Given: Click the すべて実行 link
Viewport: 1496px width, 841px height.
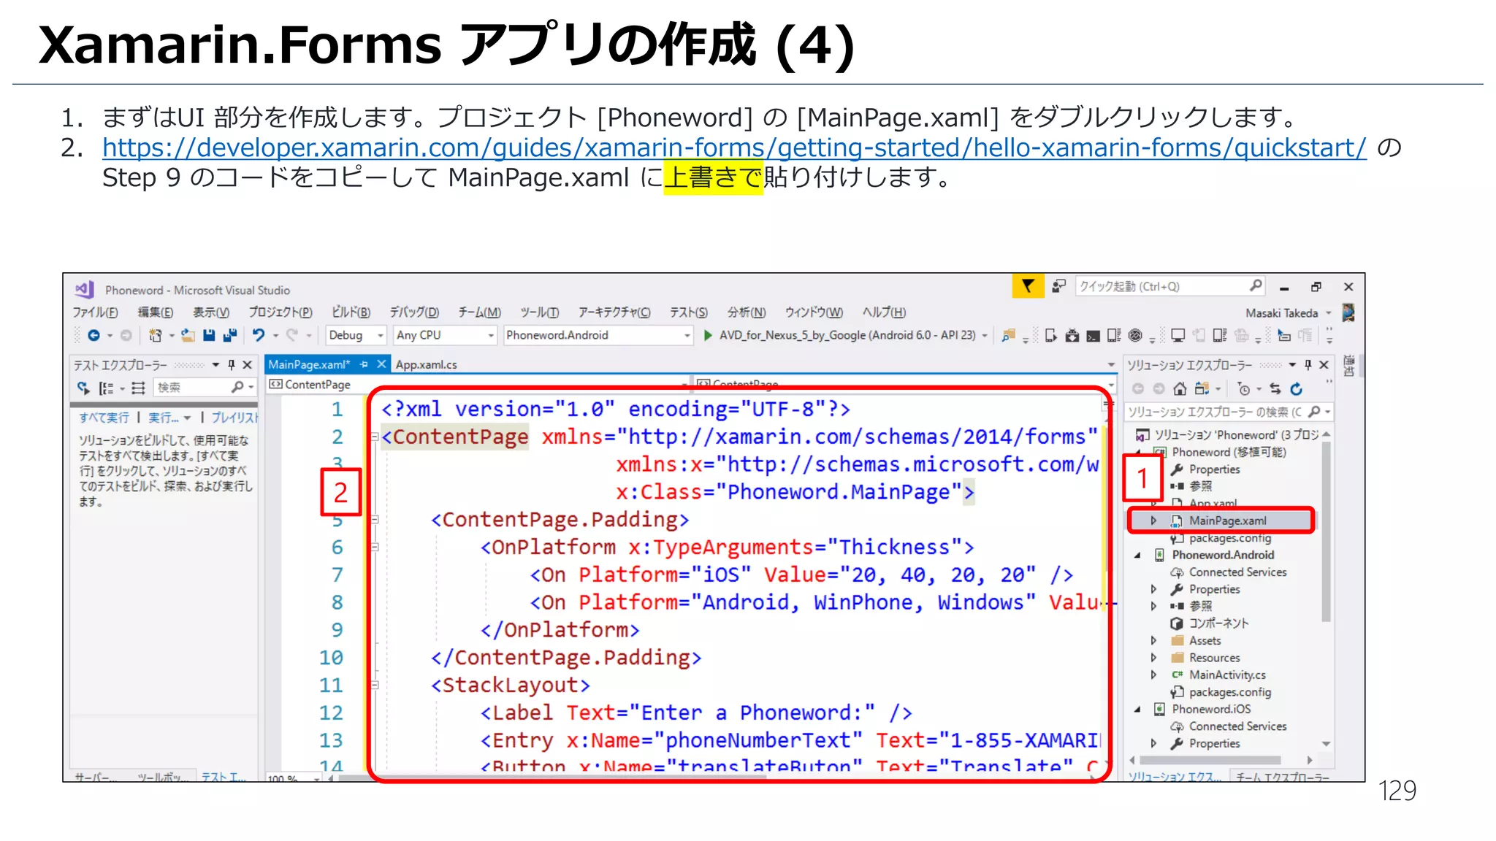Looking at the screenshot, I should pos(104,418).
